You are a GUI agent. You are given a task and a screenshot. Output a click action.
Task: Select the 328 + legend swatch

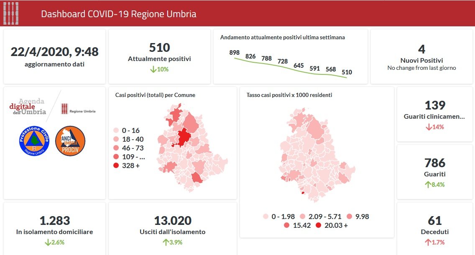(x=116, y=166)
